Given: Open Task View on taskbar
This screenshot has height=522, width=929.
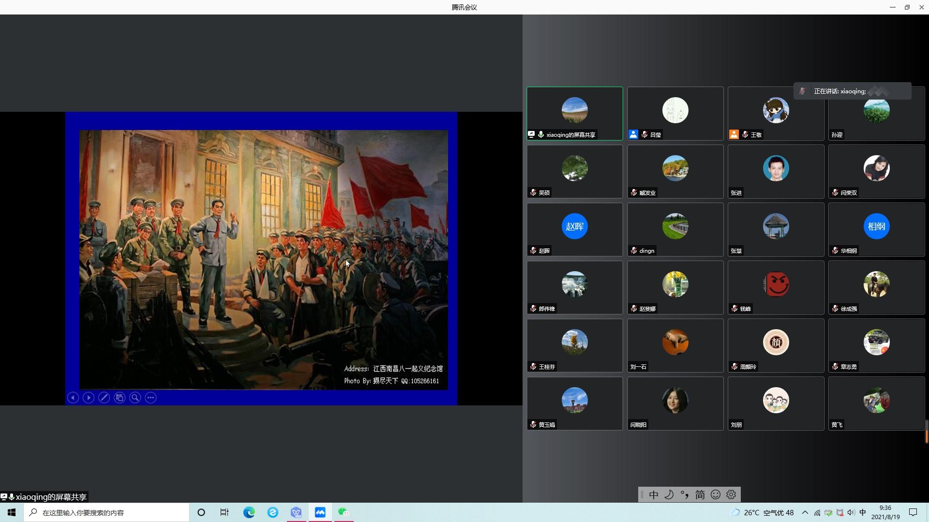Looking at the screenshot, I should click(x=225, y=512).
